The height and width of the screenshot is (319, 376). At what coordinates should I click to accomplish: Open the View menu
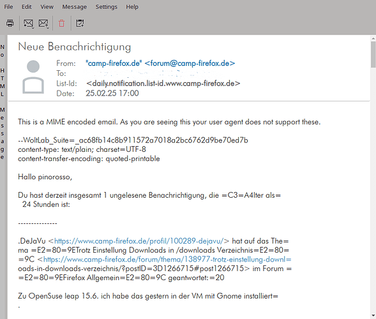click(x=47, y=7)
